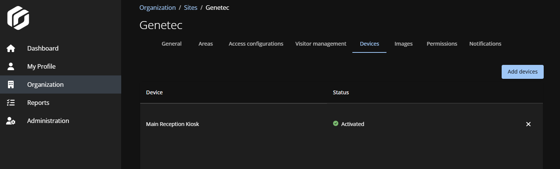Follow the Organization breadcrumb link
560x169 pixels.
pyautogui.click(x=158, y=8)
